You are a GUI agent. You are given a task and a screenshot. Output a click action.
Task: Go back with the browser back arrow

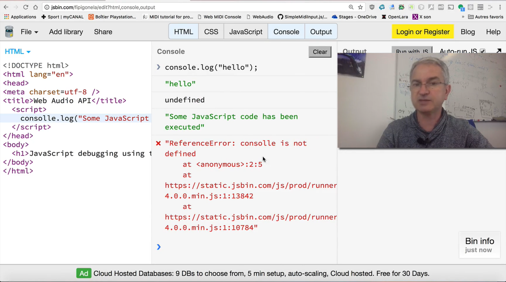6,7
